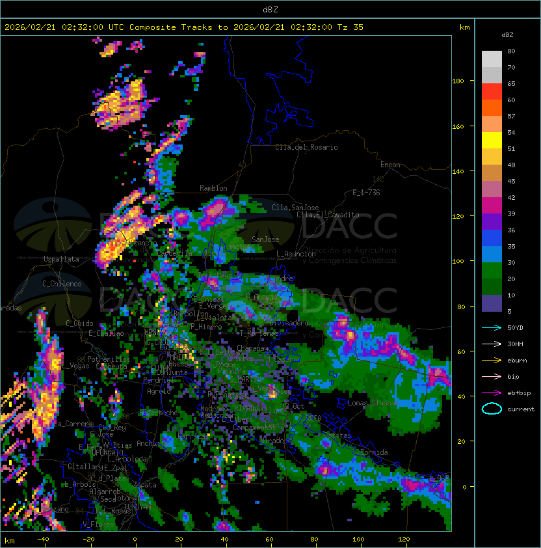541x548 pixels.
Task: Click the 'E_Challao' map label
Action: (x=106, y=333)
